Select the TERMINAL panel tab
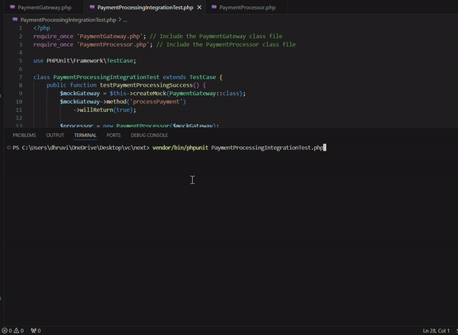Viewport: 458px width, 335px height. [85, 135]
